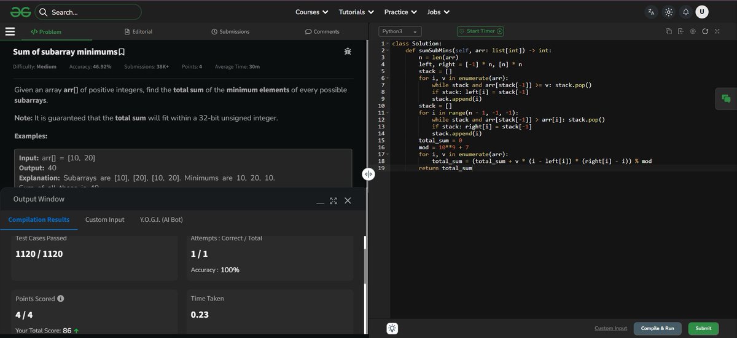Open the language translate icon

652,12
